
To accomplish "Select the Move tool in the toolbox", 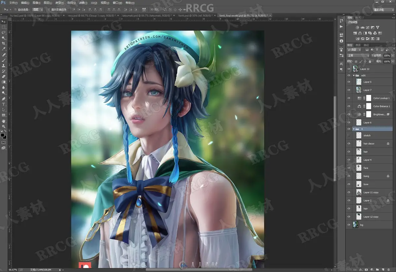I will [x=4, y=21].
